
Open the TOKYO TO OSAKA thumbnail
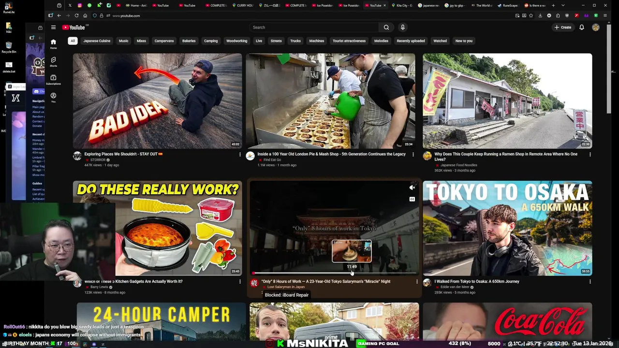pos(507,228)
